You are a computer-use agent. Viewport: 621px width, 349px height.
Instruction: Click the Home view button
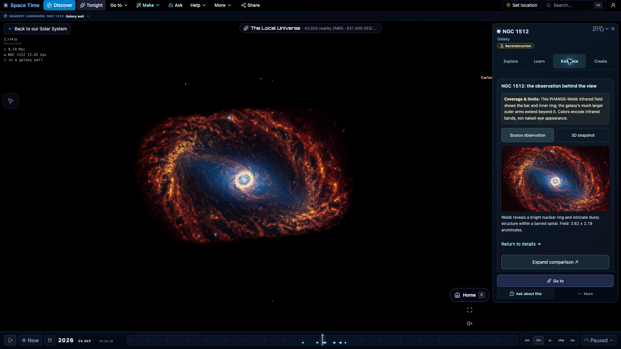(470, 295)
